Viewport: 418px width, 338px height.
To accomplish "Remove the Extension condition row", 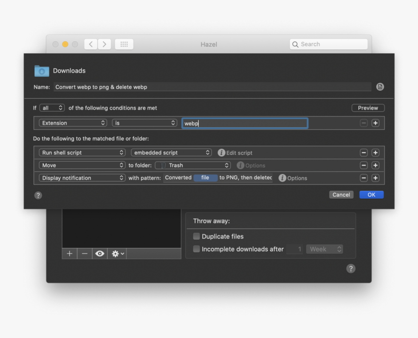I will point(364,123).
